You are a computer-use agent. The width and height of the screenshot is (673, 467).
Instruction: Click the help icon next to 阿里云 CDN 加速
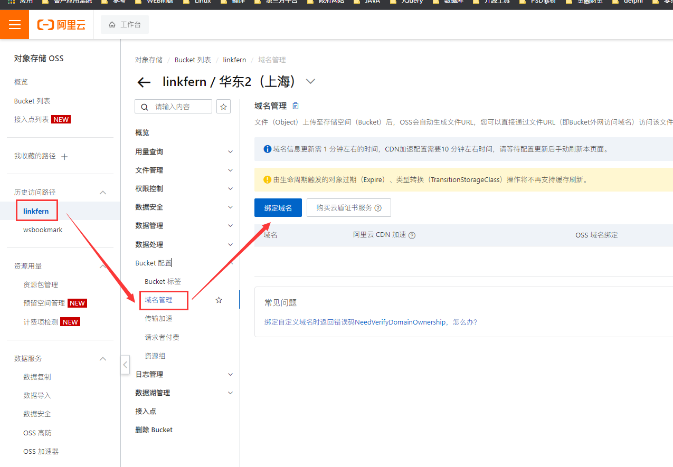point(412,235)
